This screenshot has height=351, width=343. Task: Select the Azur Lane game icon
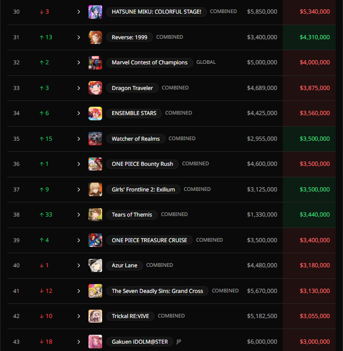(x=95, y=266)
